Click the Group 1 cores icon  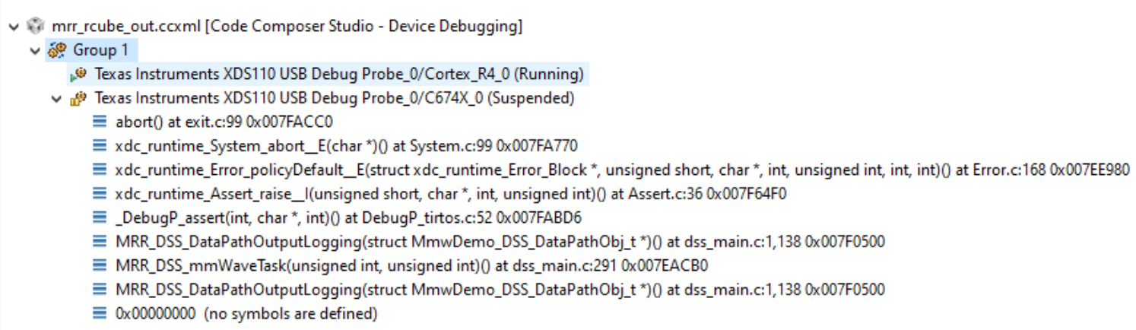(x=57, y=51)
